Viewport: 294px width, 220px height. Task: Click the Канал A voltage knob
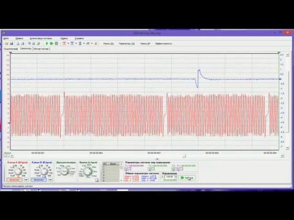18,172
